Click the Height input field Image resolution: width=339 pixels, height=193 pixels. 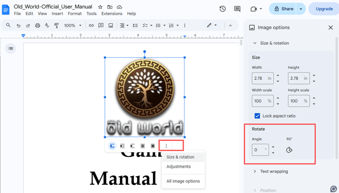[x=299, y=78]
